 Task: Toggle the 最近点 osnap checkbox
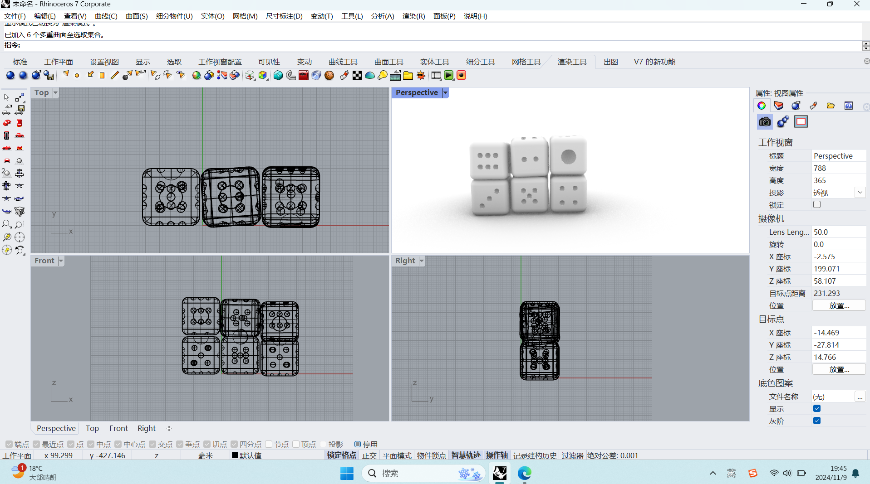[36, 444]
